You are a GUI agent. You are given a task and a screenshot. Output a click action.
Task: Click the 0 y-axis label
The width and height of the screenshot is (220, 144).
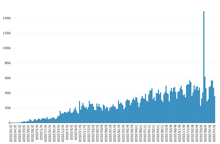[x=10, y=123]
